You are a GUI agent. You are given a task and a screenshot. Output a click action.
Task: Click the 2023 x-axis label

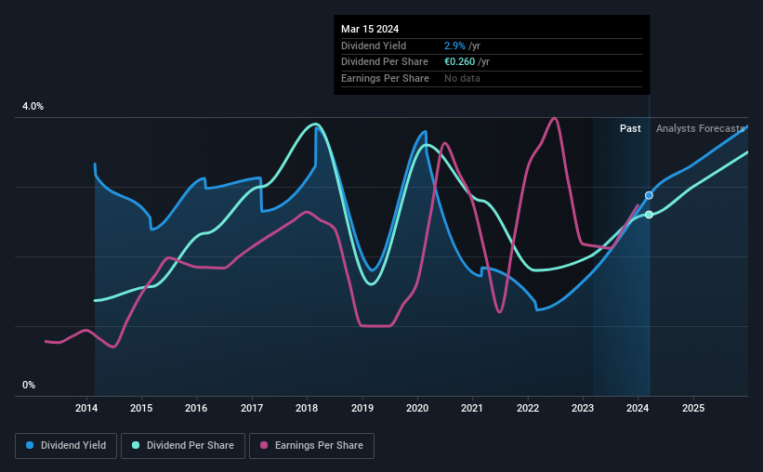[x=583, y=408]
